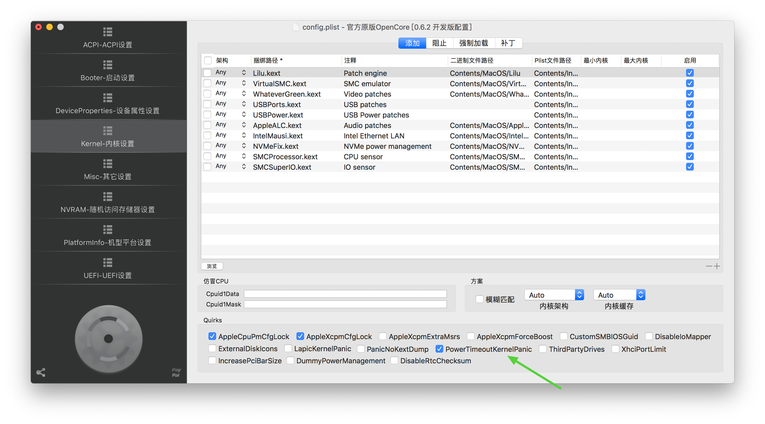
Task: Open the 内核缓存 Auto dropdown
Action: point(619,295)
